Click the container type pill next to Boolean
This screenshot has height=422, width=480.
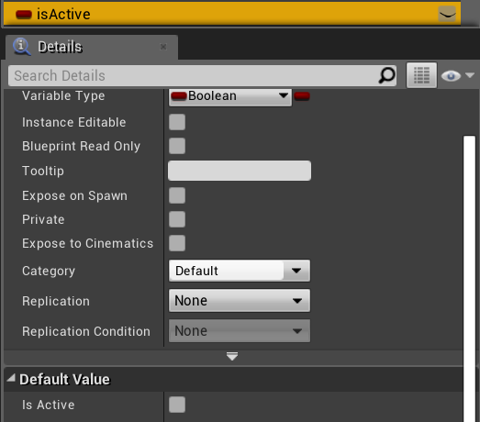point(302,96)
